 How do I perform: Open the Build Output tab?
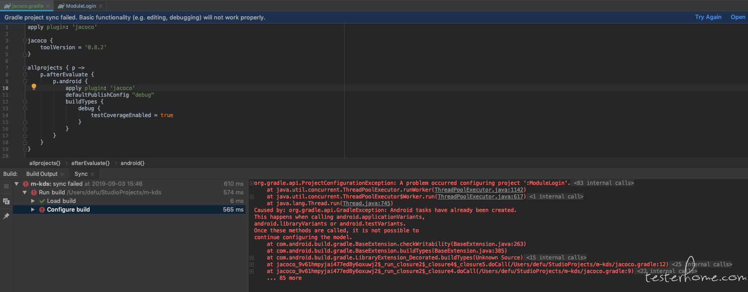pyautogui.click(x=42, y=174)
